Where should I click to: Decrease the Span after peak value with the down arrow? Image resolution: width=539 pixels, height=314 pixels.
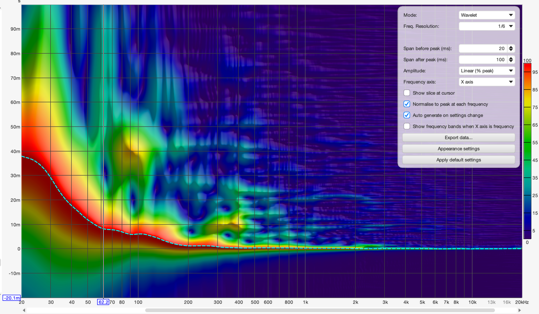tap(511, 61)
